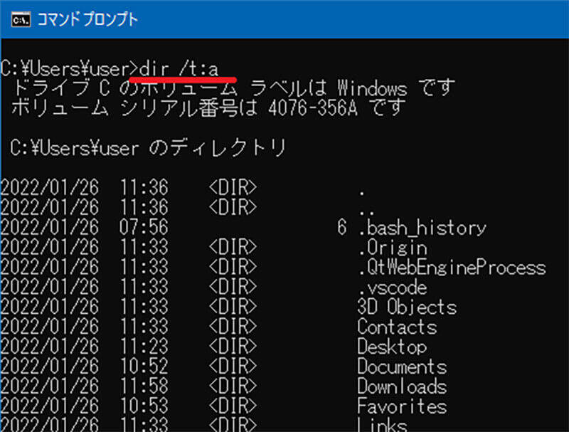Click the Downloads folder name
Viewport: 569px width, 432px height.
[x=401, y=387]
